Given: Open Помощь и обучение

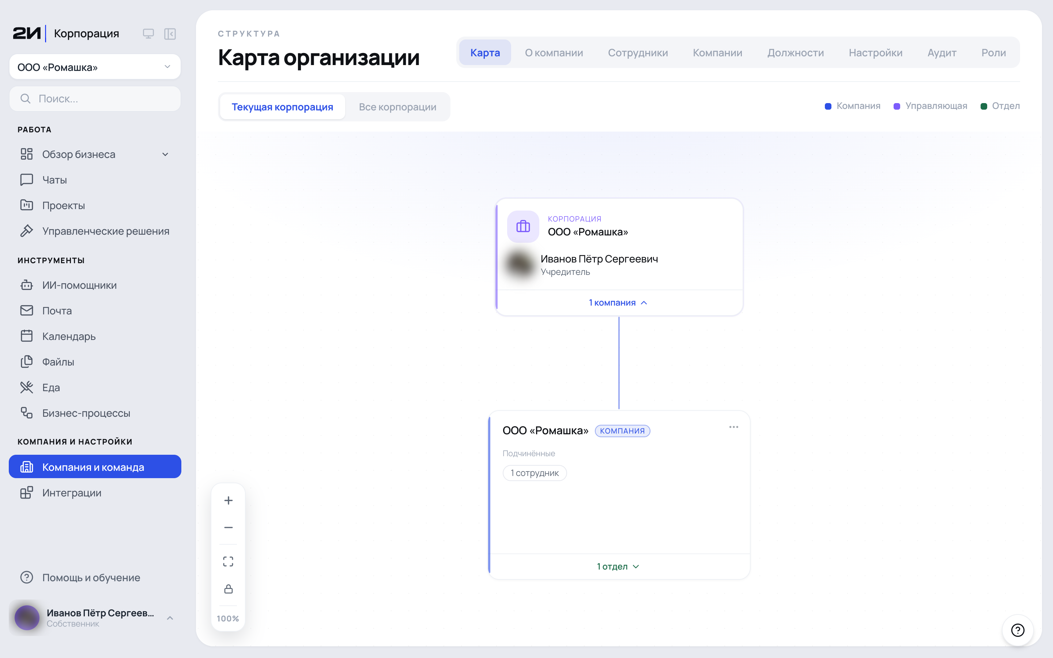Looking at the screenshot, I should [x=95, y=578].
